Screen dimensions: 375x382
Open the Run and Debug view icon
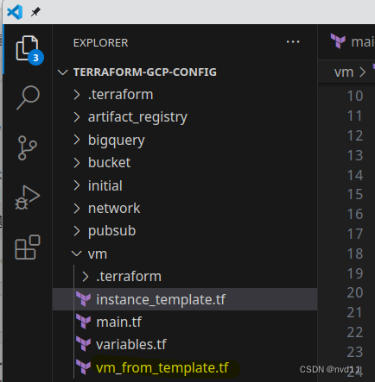point(28,197)
